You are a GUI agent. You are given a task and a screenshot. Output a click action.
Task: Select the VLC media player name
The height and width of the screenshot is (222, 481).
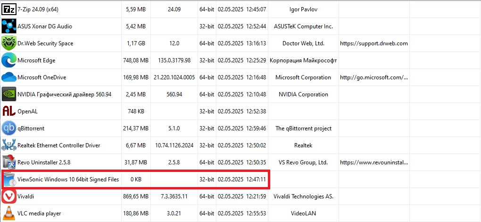point(39,213)
